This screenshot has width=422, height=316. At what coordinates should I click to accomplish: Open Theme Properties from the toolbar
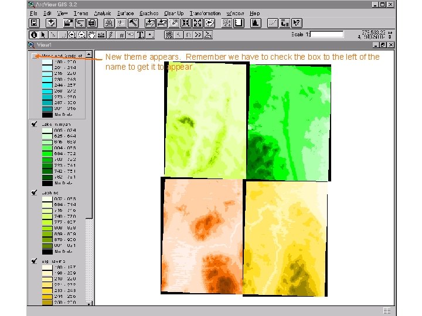coord(69,23)
